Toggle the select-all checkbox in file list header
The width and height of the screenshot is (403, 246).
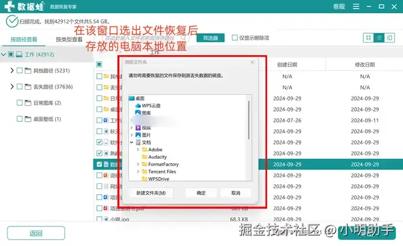[99, 64]
